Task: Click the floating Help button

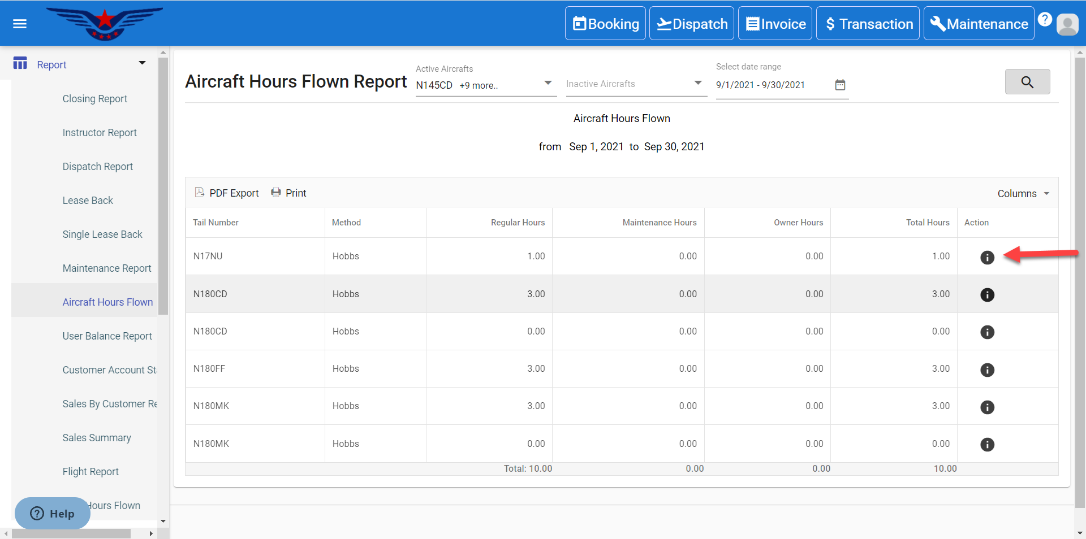Action: coord(53,514)
